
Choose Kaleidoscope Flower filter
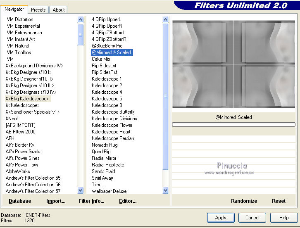pos(112,125)
